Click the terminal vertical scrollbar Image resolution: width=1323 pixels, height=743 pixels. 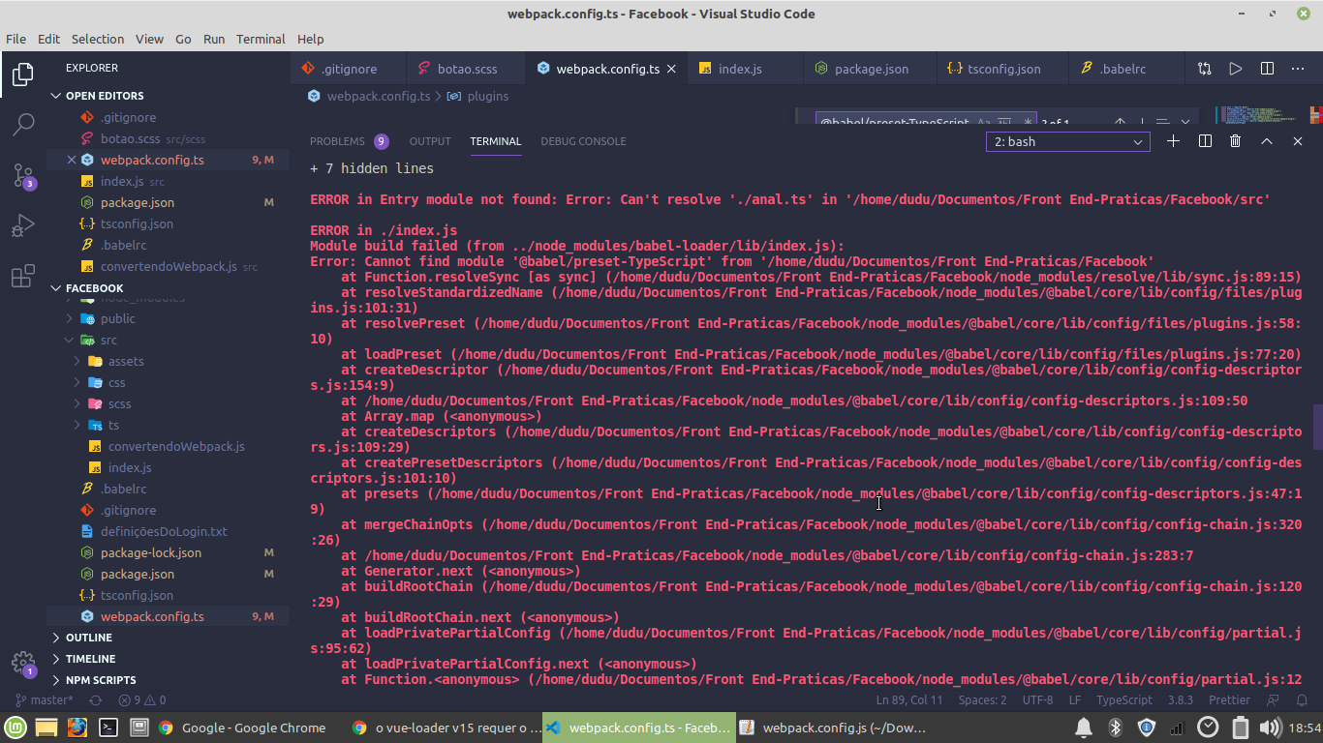1317,427
